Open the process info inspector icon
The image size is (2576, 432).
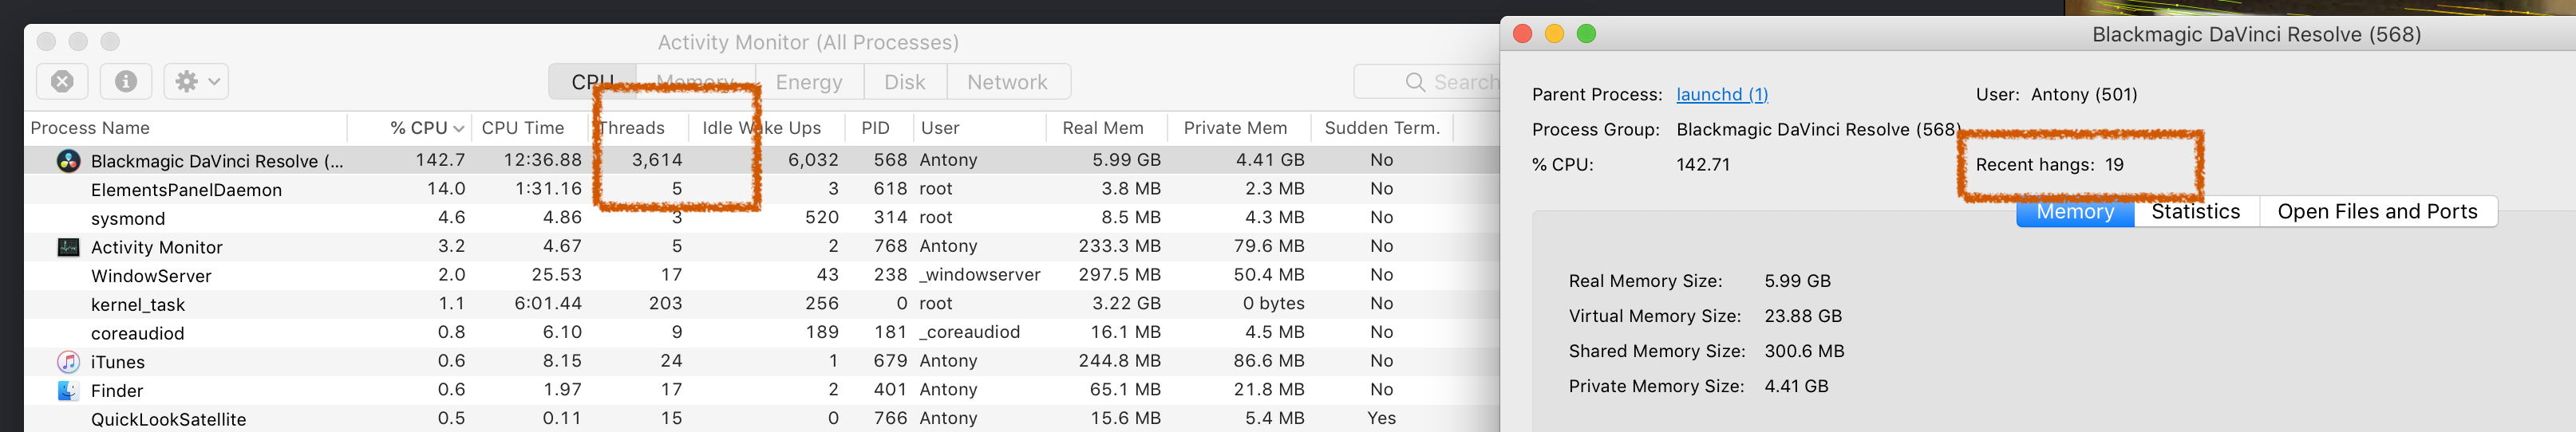(x=126, y=81)
